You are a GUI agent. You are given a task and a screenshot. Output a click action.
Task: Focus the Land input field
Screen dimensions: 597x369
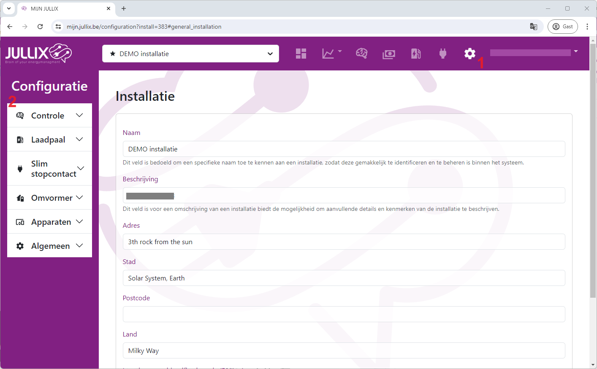click(344, 350)
